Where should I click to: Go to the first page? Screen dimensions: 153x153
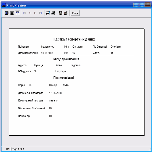[x=24, y=13]
